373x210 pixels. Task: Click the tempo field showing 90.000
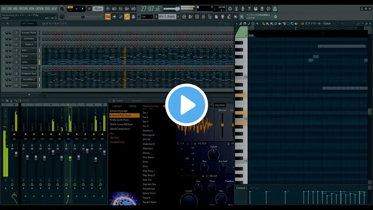click(x=98, y=9)
